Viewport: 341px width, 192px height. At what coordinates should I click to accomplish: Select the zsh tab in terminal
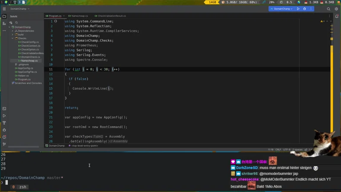20,187
